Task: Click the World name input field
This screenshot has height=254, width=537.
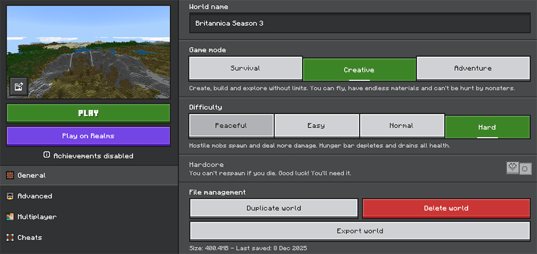Action: click(x=360, y=23)
